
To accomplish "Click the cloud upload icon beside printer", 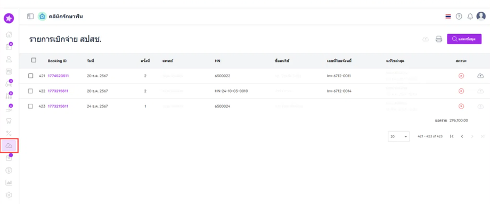I will tap(426, 39).
